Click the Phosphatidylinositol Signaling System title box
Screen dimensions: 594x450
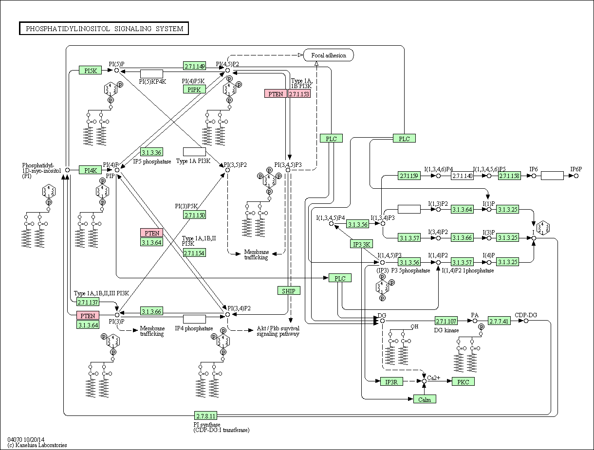[104, 29]
